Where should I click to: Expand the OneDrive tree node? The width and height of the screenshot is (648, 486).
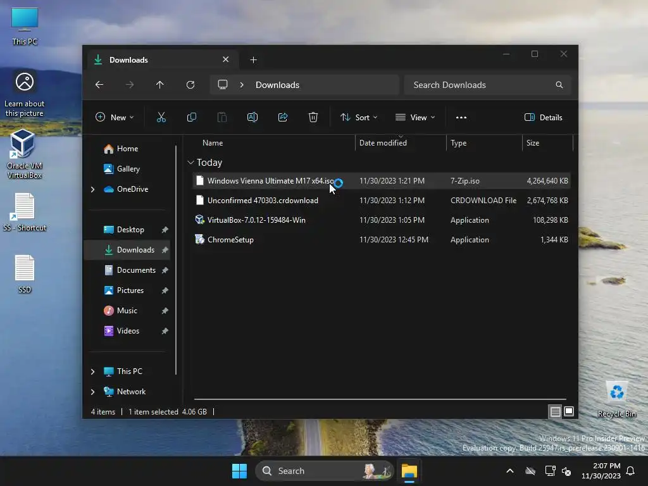click(92, 189)
